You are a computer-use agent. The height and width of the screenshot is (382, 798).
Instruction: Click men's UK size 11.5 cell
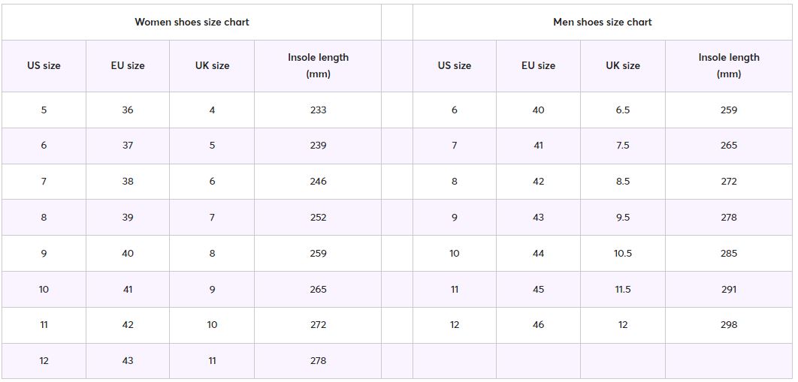pos(623,290)
